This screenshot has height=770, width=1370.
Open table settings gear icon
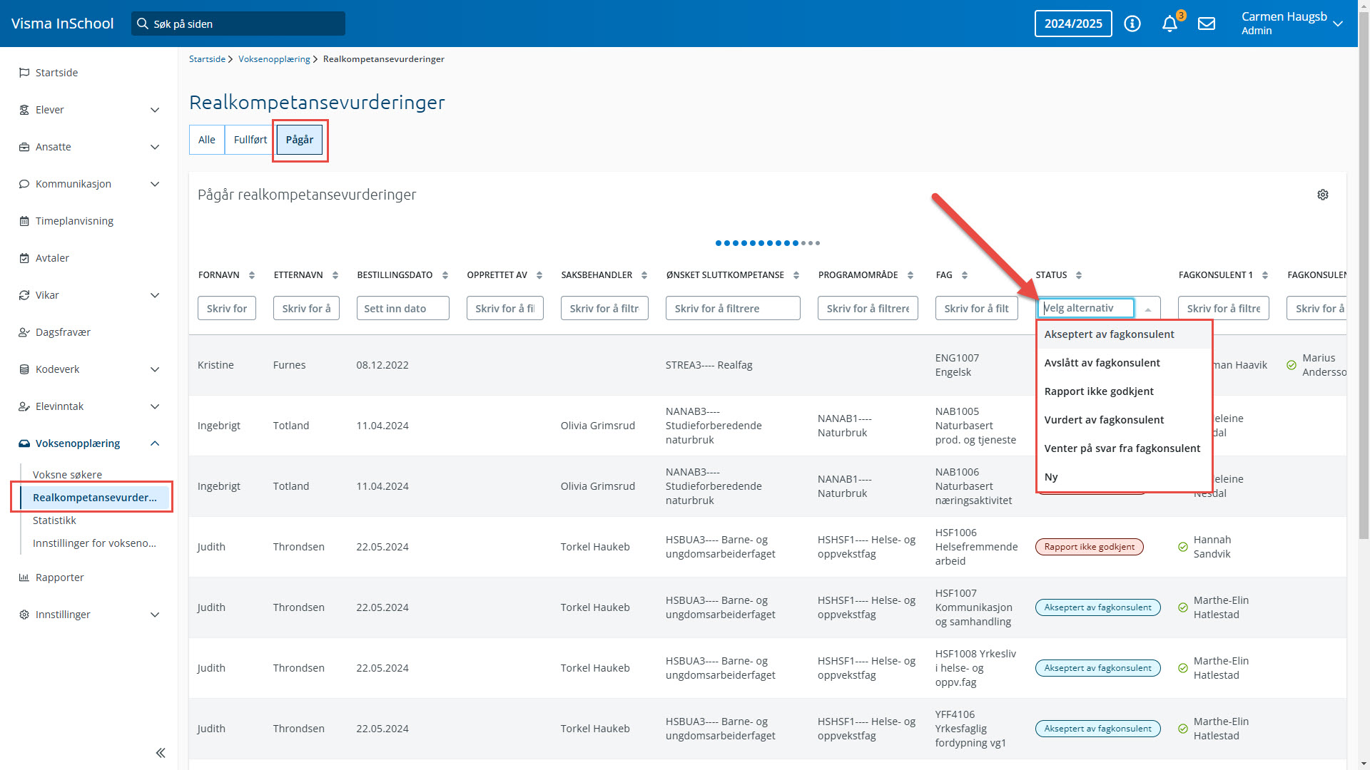click(x=1322, y=195)
